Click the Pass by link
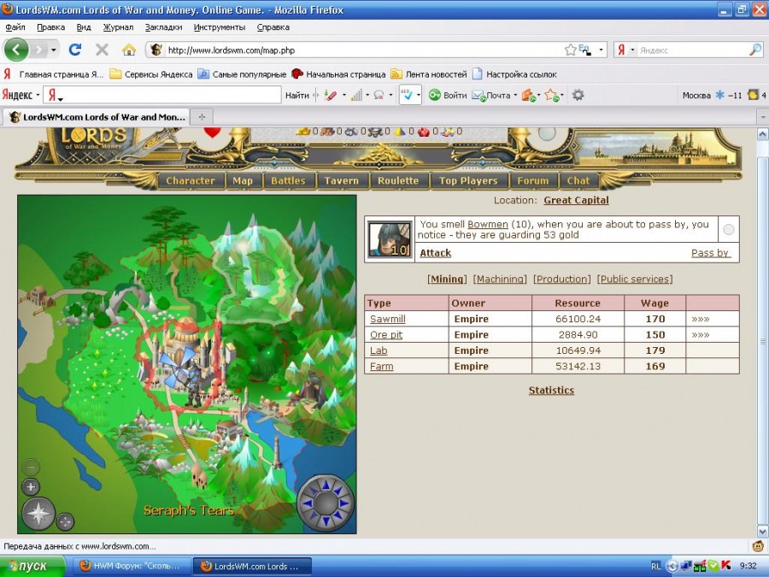Viewport: 769px width, 577px height. click(710, 253)
